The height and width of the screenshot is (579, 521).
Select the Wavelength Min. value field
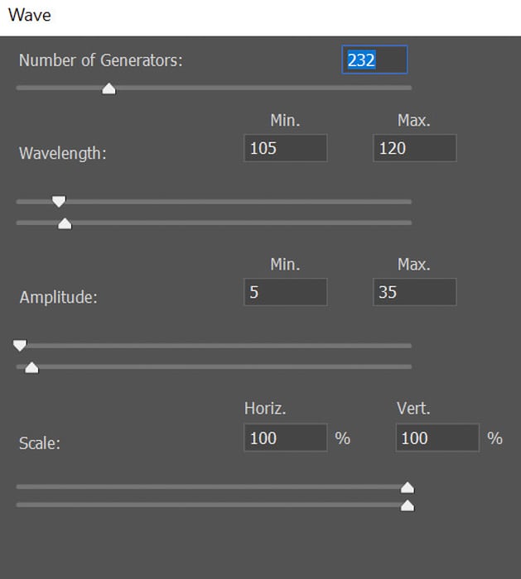tap(286, 149)
